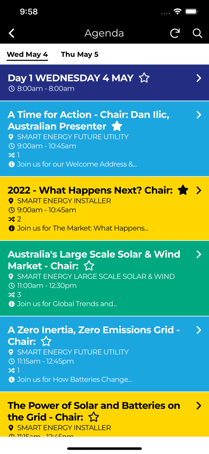This screenshot has width=209, height=454.
Task: Open search from the top bar
Action: click(198, 33)
